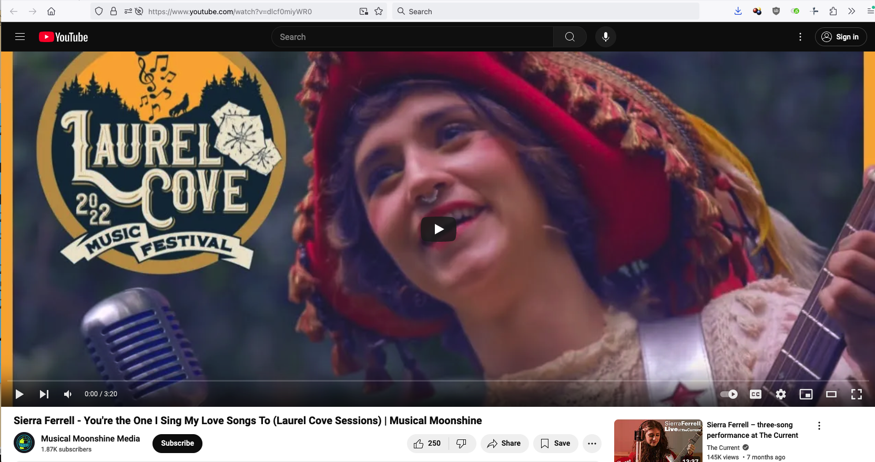The width and height of the screenshot is (875, 462).
Task: Click the blocked autoplay icon in the address bar
Action: point(139,11)
